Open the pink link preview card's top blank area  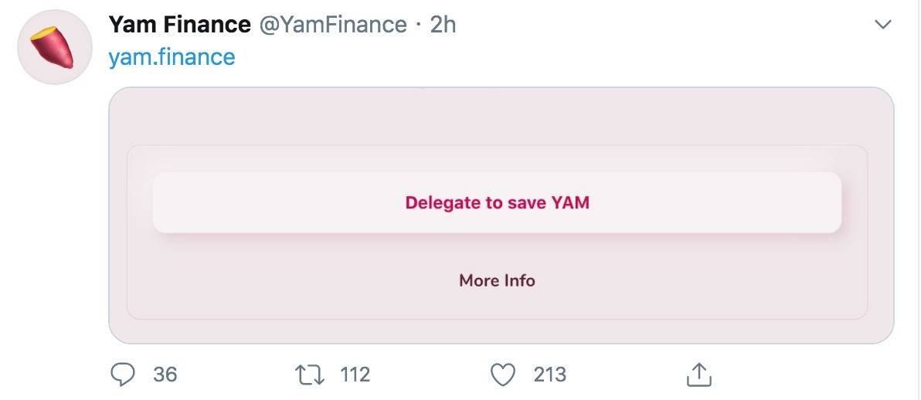(501, 116)
